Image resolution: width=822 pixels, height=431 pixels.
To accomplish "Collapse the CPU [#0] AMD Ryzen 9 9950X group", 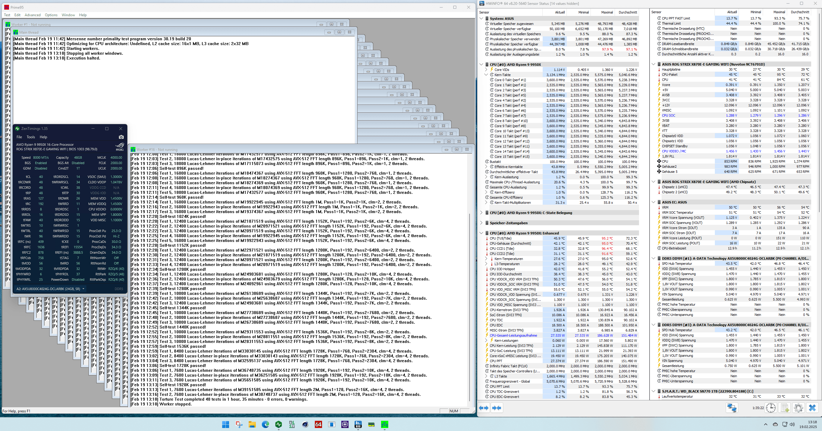I will click(482, 64).
